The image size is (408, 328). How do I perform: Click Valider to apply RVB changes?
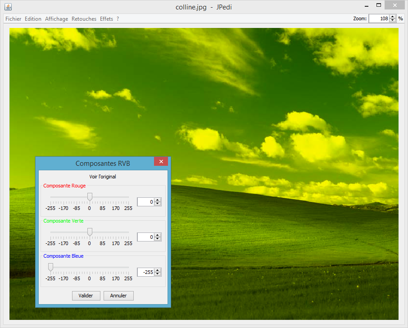pyautogui.click(x=86, y=296)
